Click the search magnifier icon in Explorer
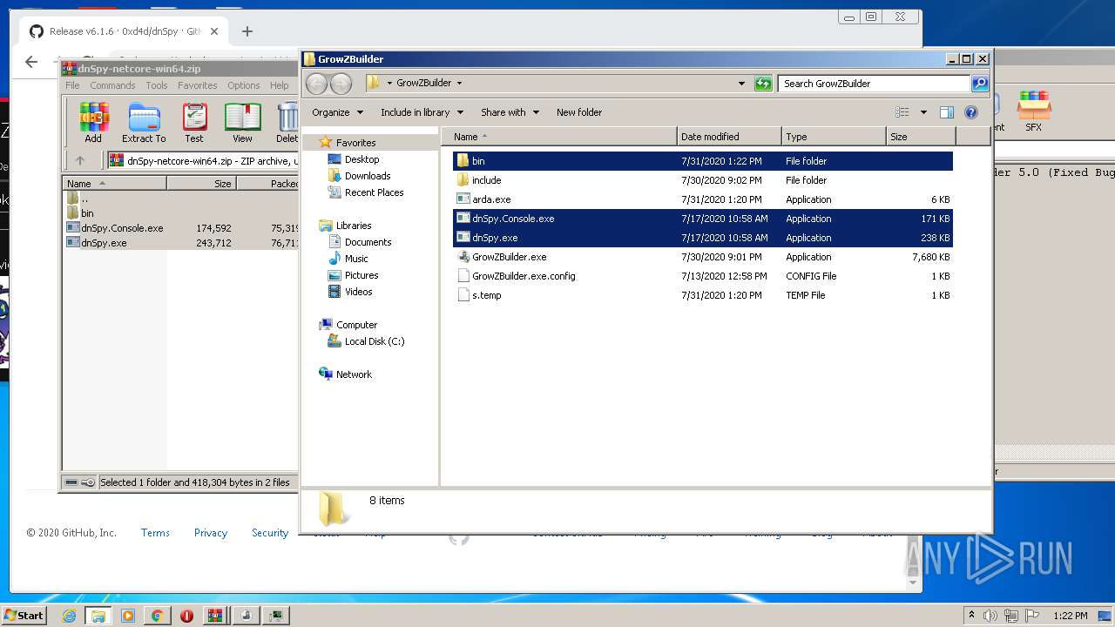 pyautogui.click(x=980, y=84)
